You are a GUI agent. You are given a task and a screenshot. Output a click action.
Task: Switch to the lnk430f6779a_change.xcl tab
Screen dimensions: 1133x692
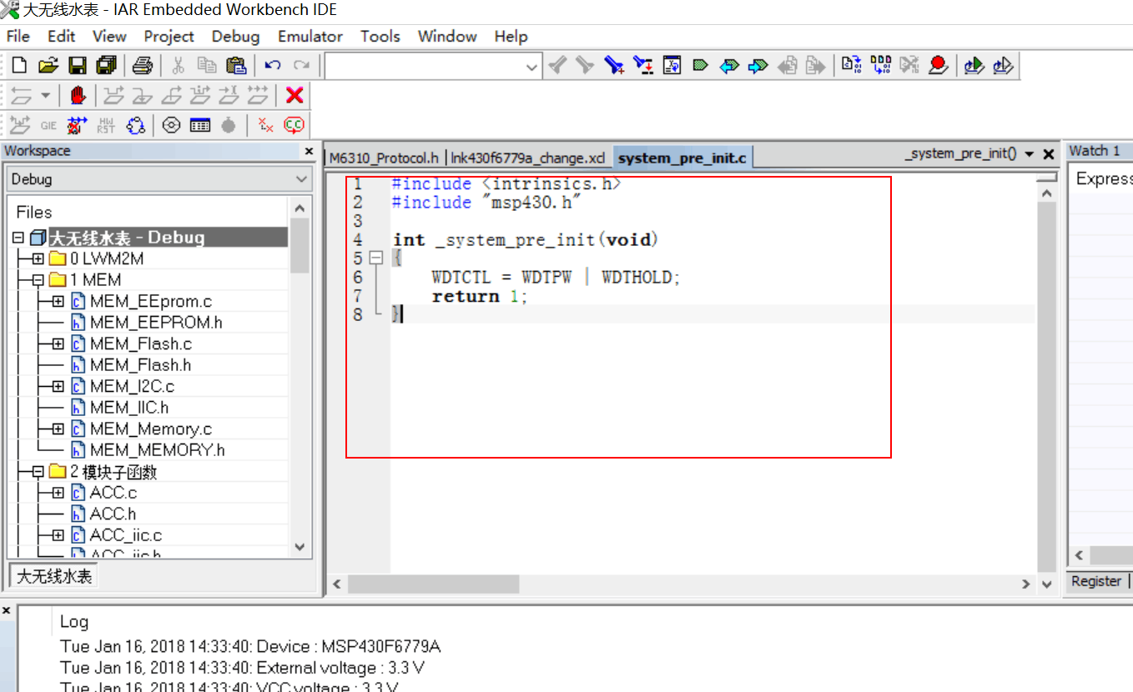click(x=527, y=158)
